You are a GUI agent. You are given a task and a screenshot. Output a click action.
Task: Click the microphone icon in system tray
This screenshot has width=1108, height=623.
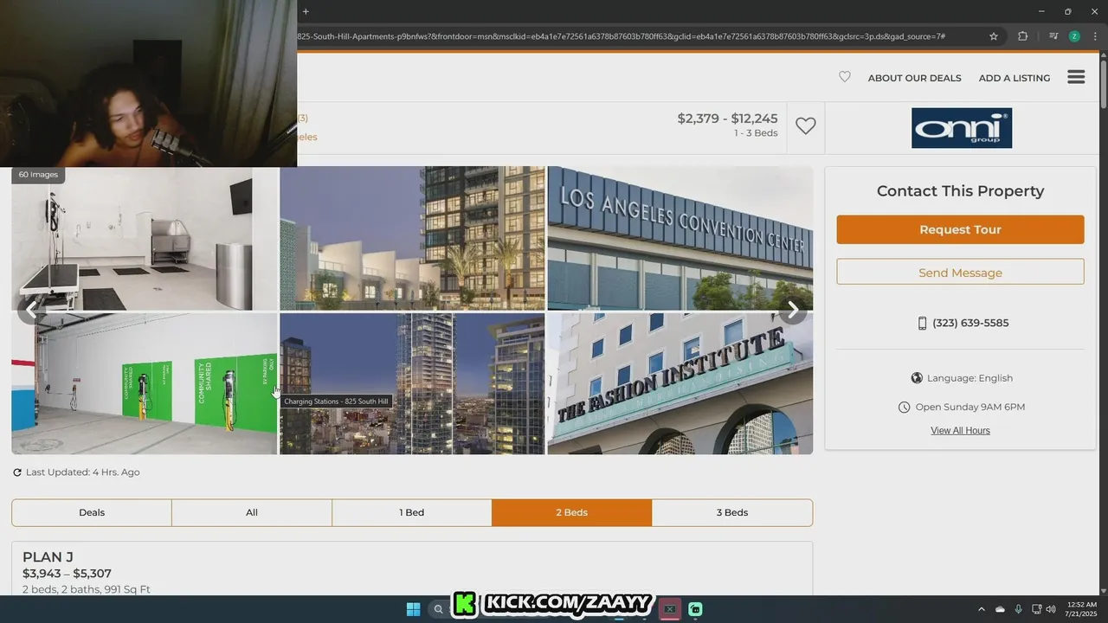coord(1018,609)
